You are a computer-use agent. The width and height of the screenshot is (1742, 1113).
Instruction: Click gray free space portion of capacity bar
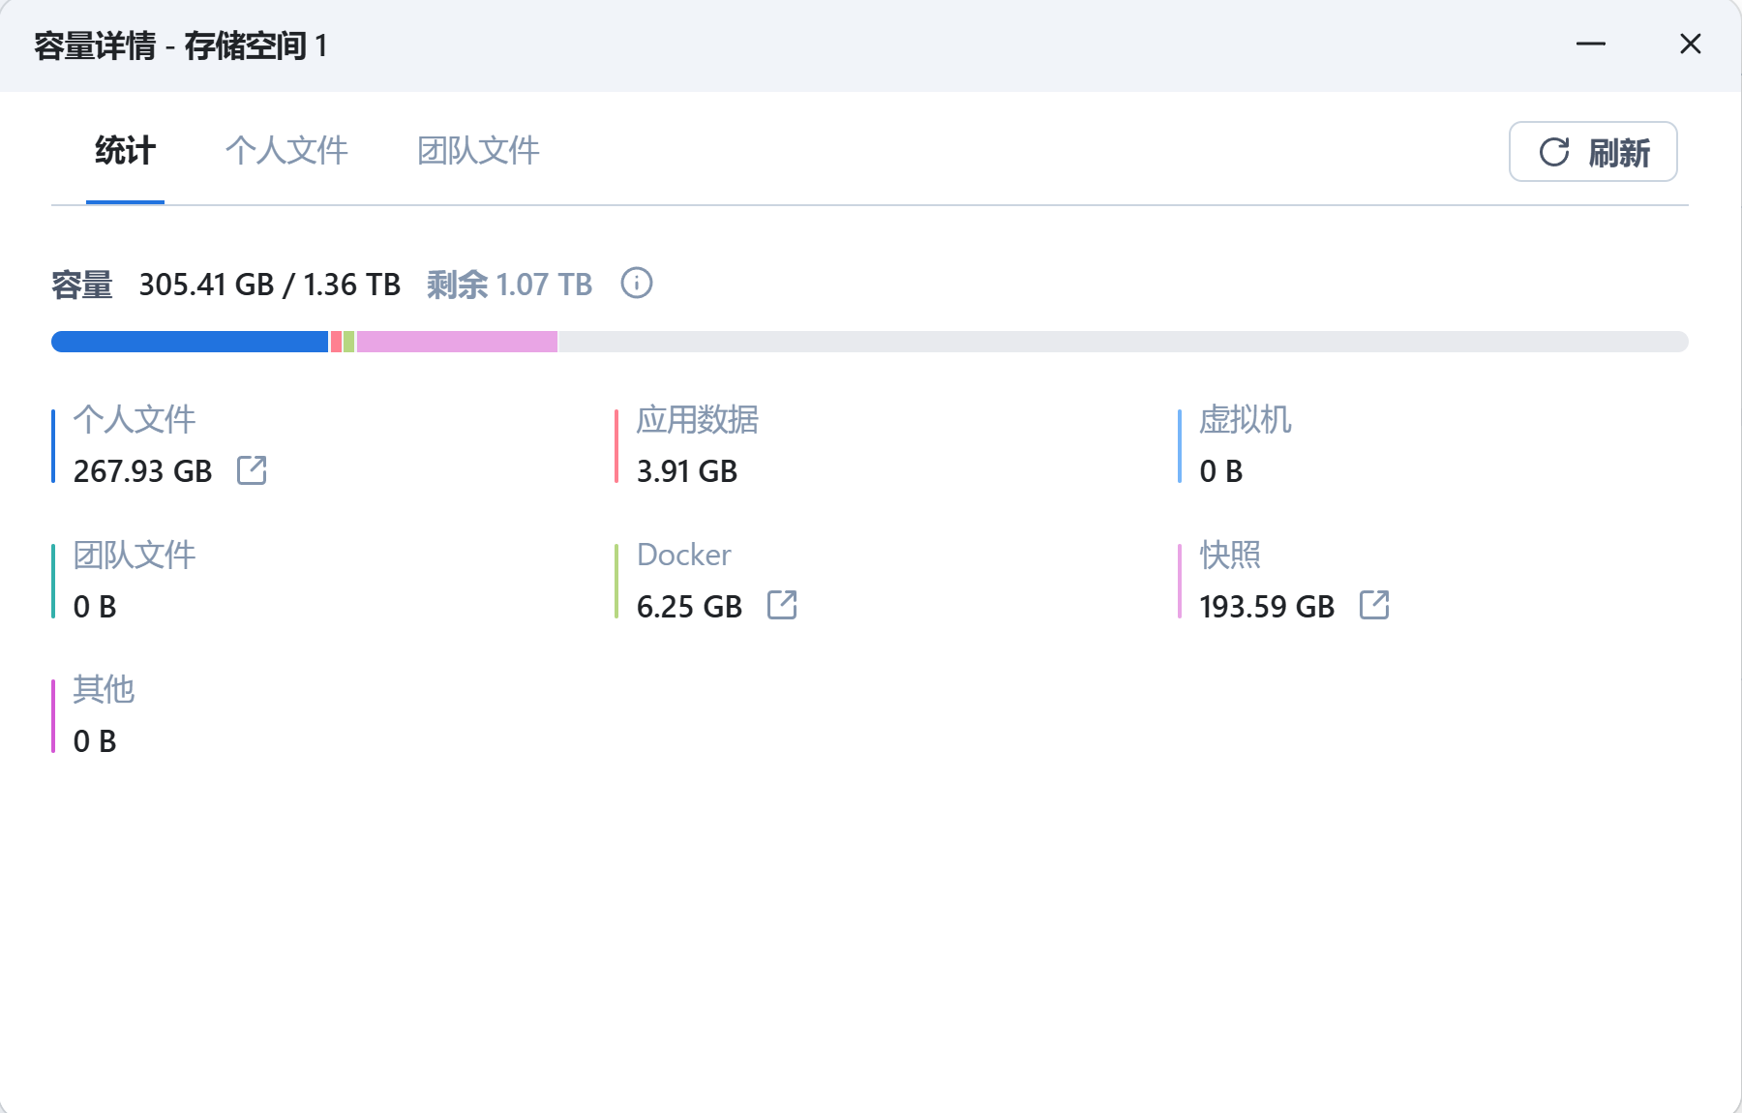click(x=1123, y=342)
